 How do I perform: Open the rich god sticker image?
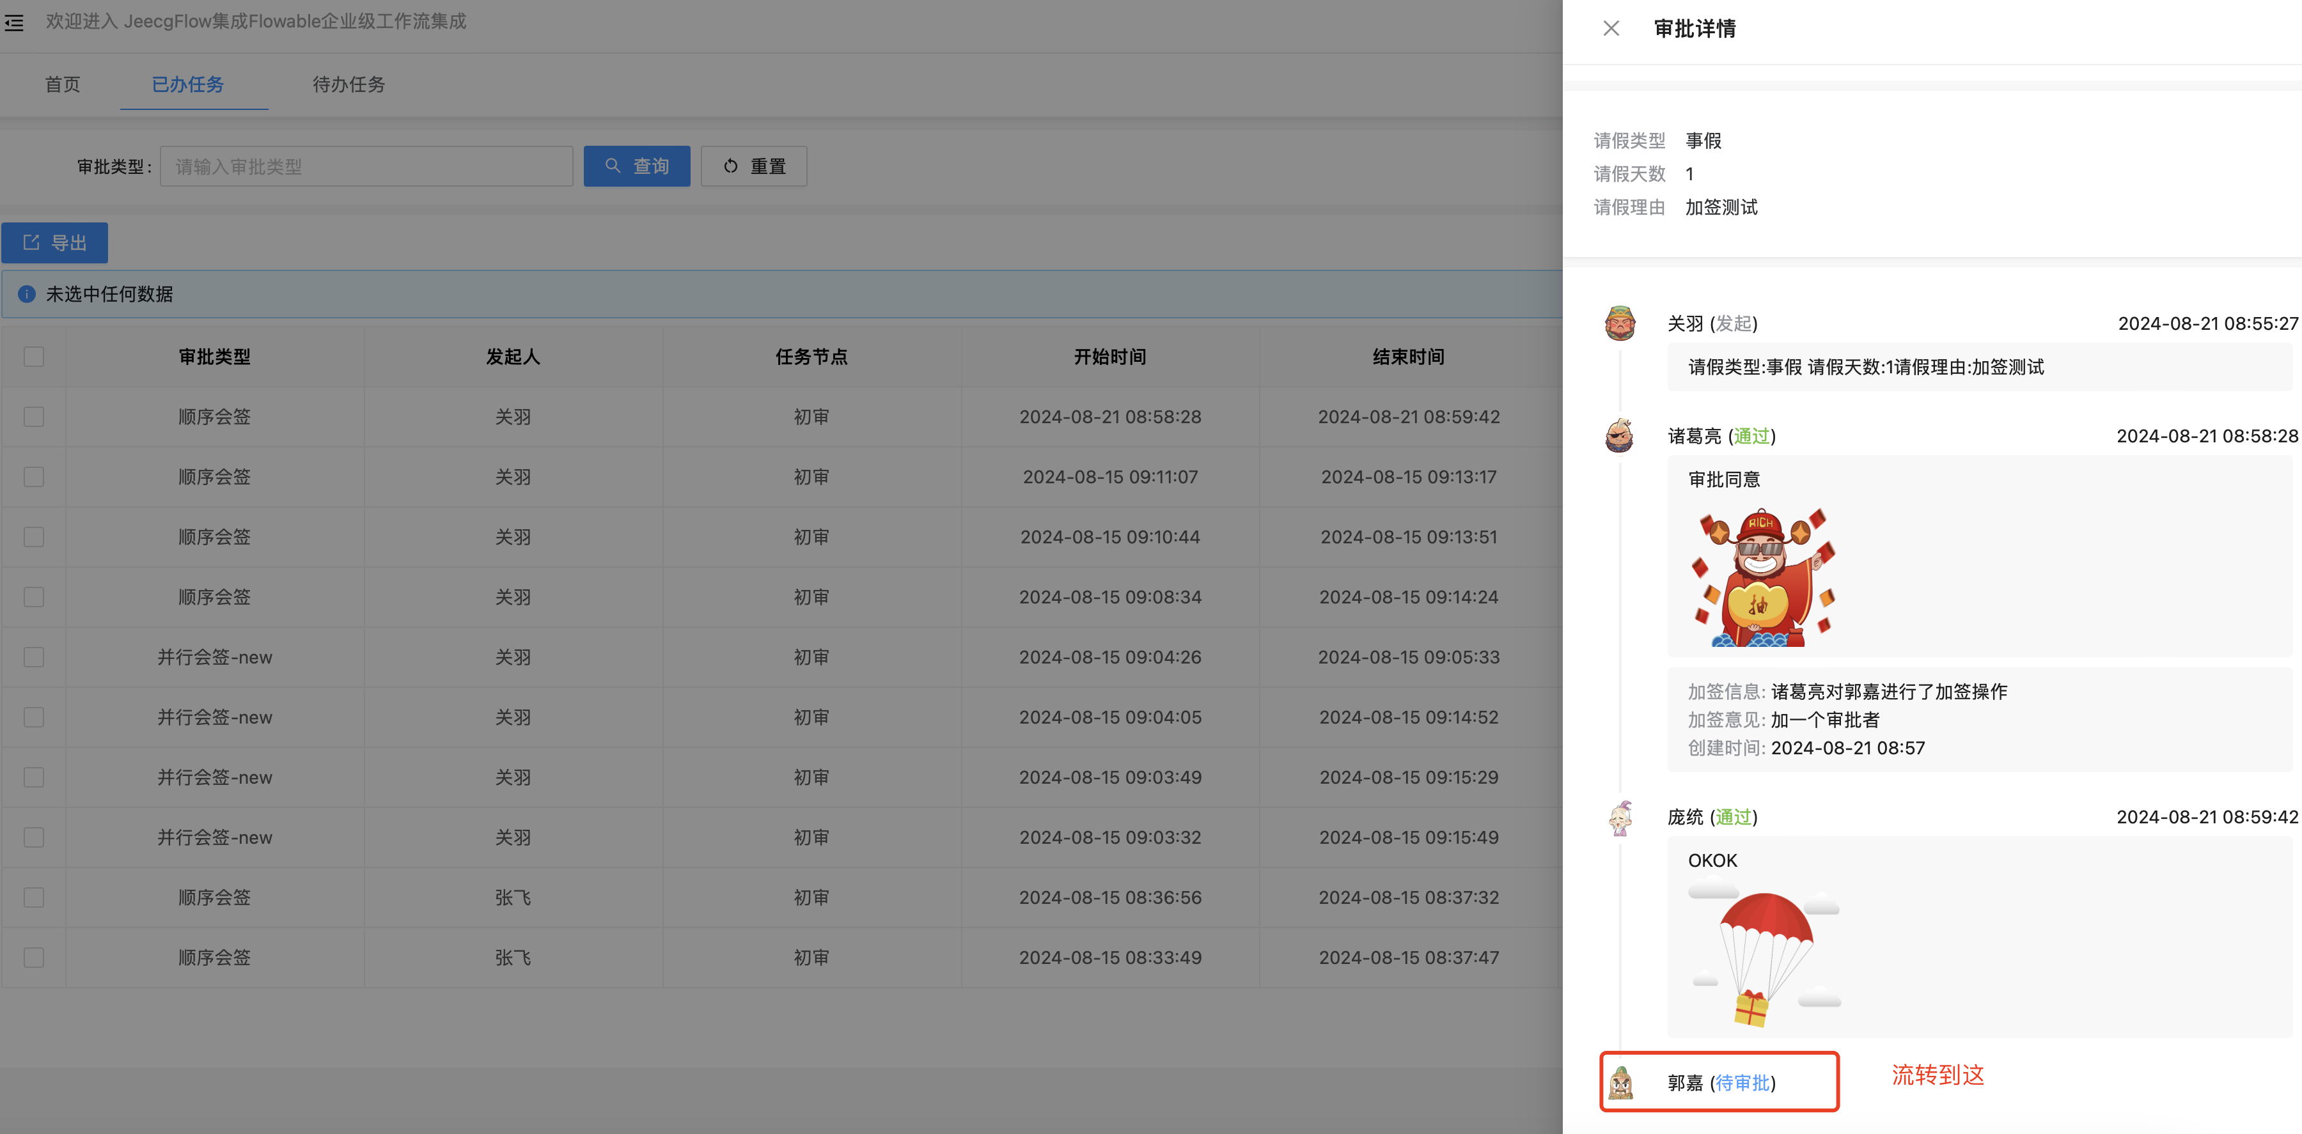[x=1762, y=577]
